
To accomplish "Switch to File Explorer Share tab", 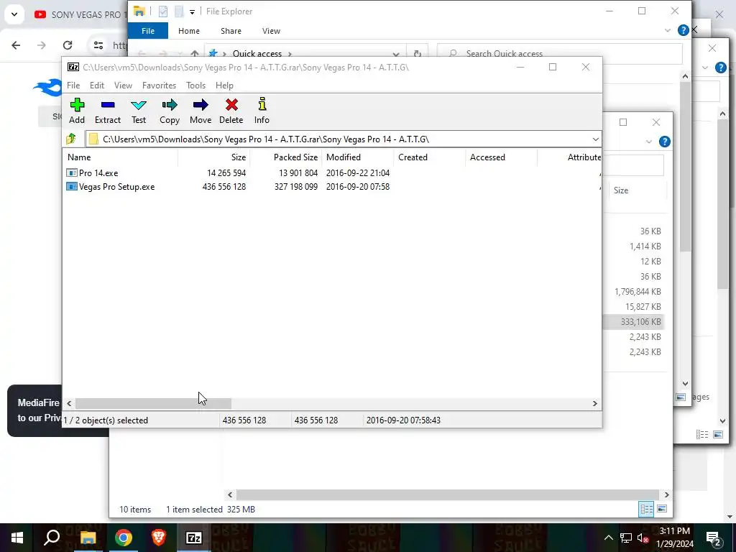I will click(x=231, y=31).
